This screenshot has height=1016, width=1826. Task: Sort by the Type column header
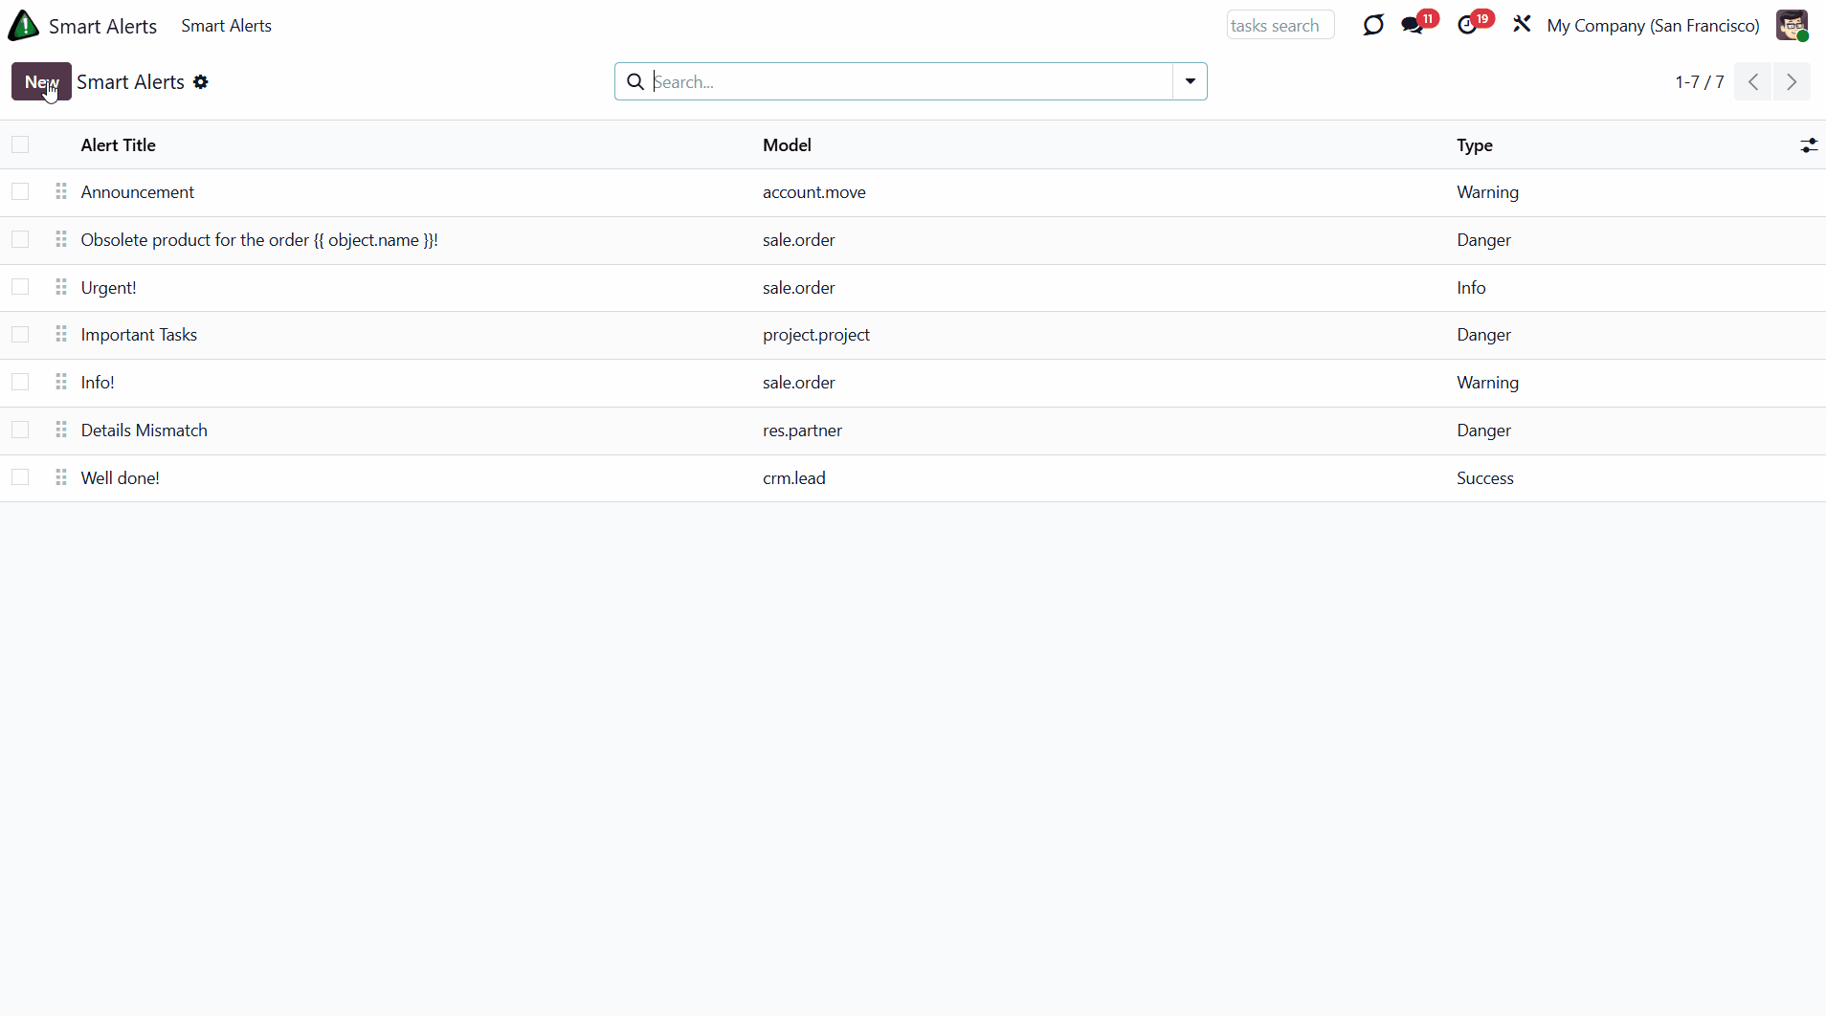[x=1474, y=145]
